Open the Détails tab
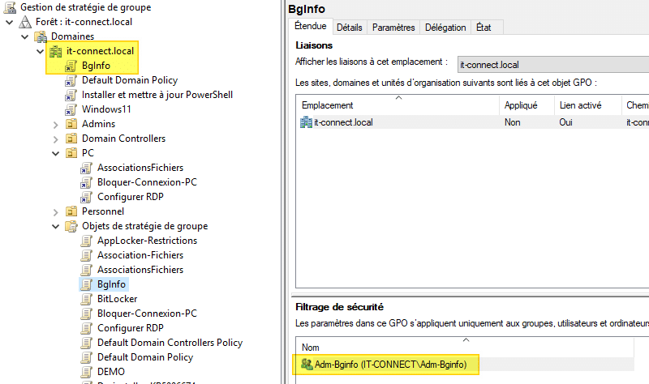 click(350, 28)
